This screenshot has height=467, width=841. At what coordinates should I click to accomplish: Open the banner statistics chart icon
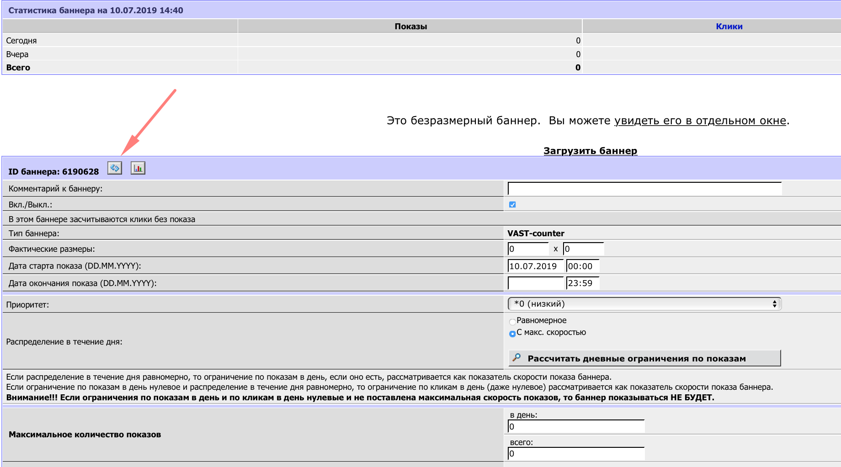coord(138,168)
